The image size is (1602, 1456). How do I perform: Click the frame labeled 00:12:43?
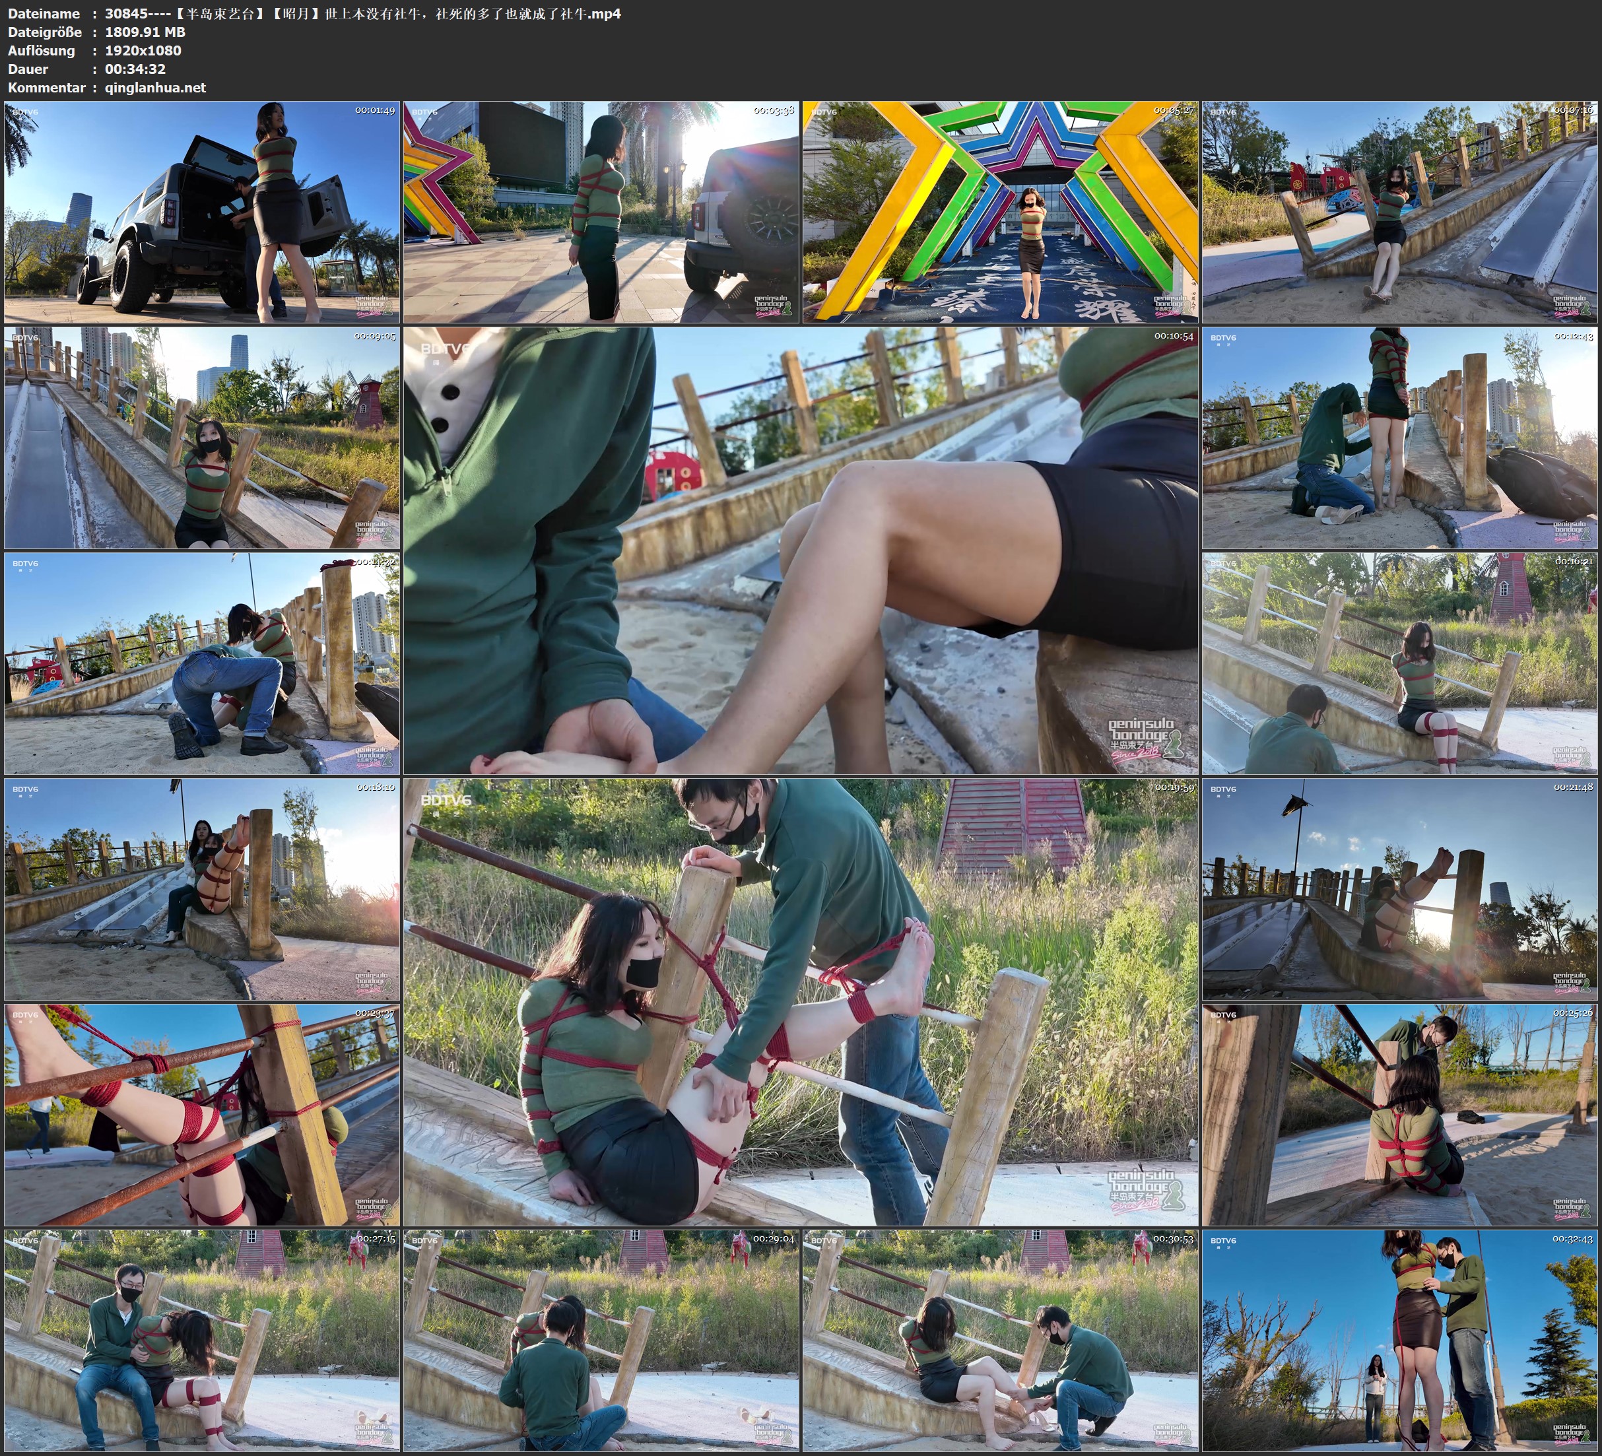(x=1399, y=437)
